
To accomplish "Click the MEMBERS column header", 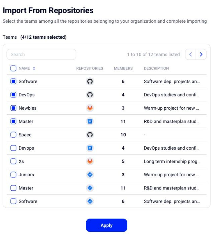I will [x=123, y=68].
